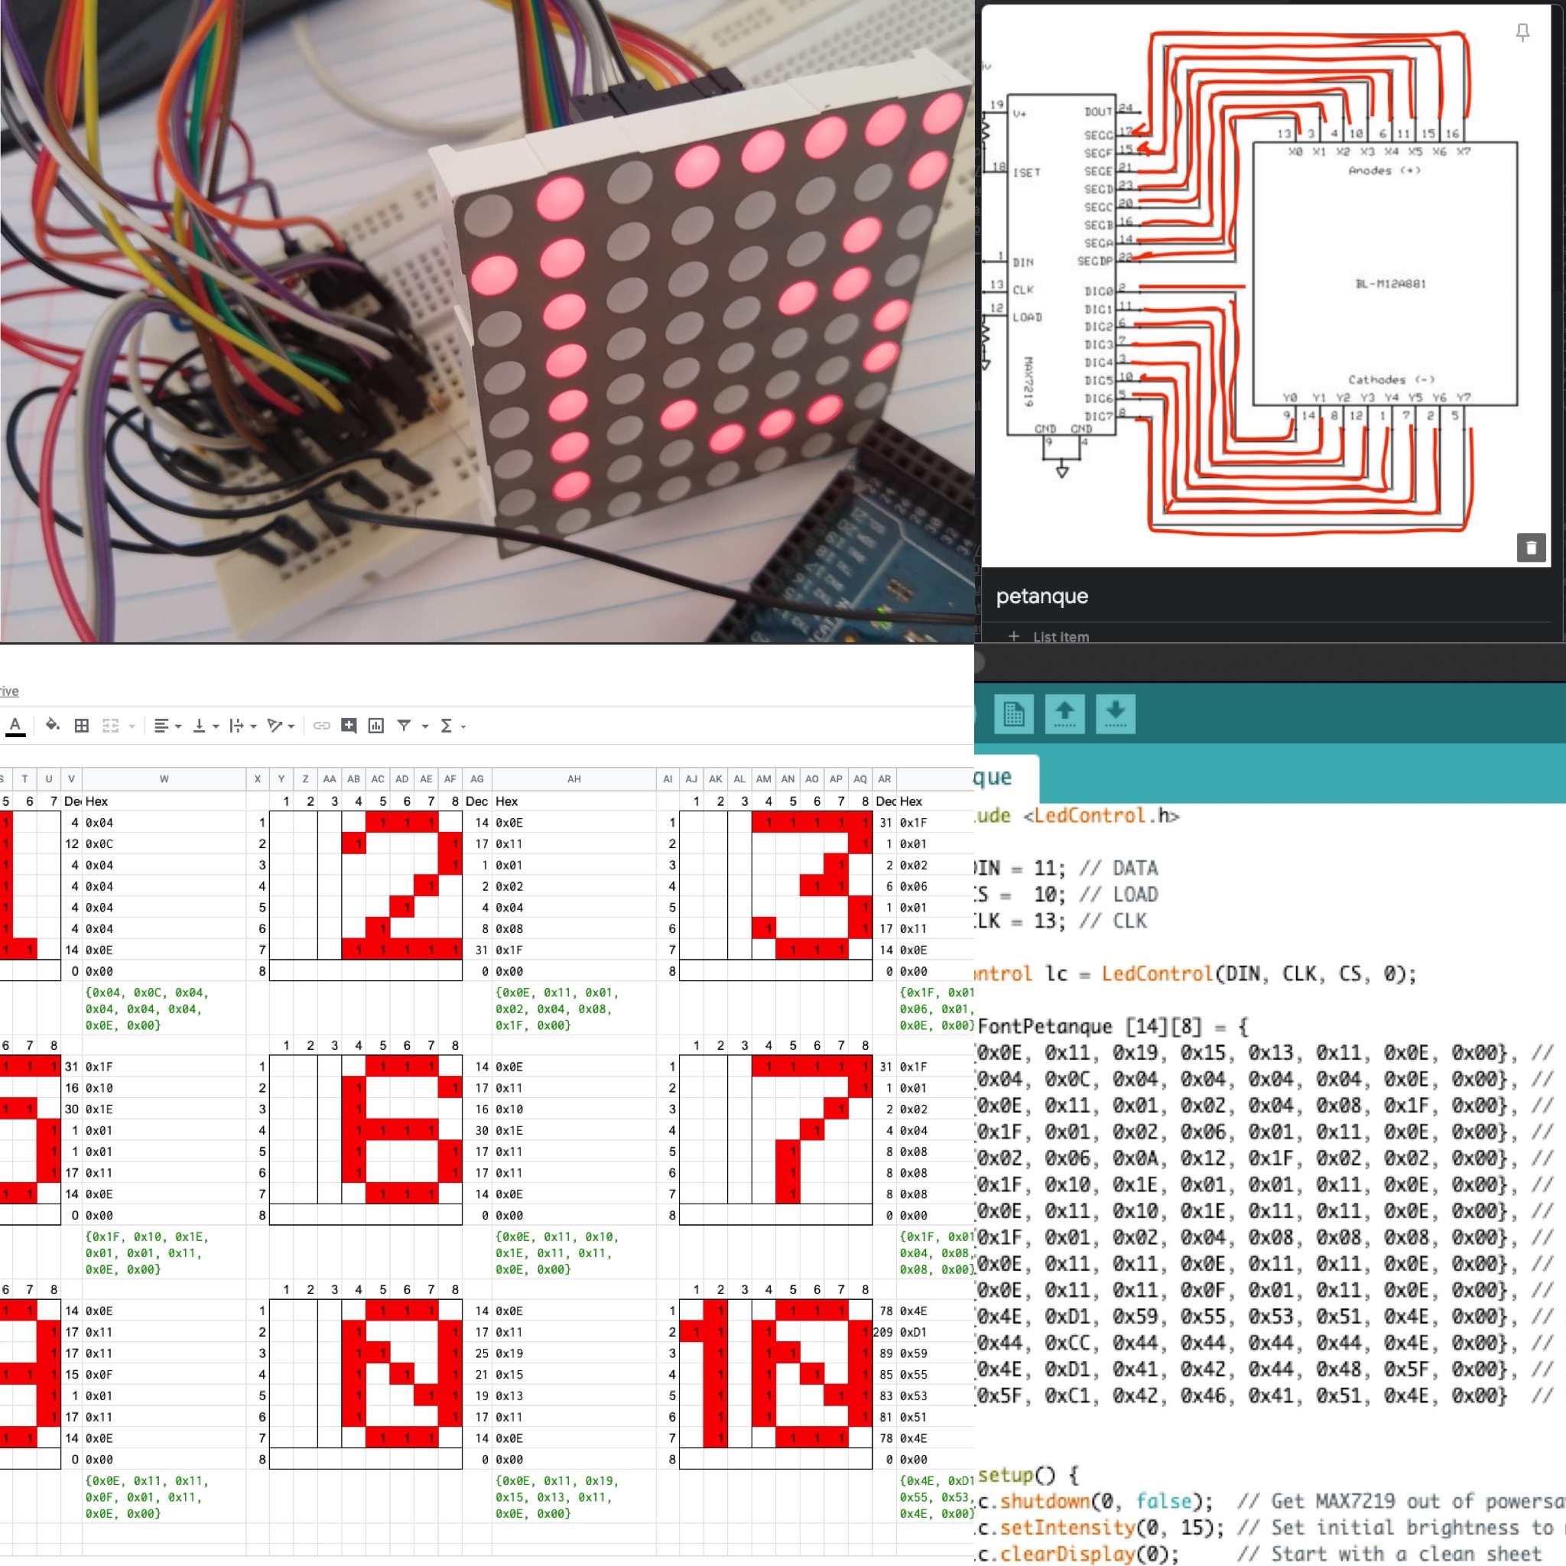The width and height of the screenshot is (1566, 1566).
Task: Click the Open sketch up-arrow icon
Action: [1065, 713]
